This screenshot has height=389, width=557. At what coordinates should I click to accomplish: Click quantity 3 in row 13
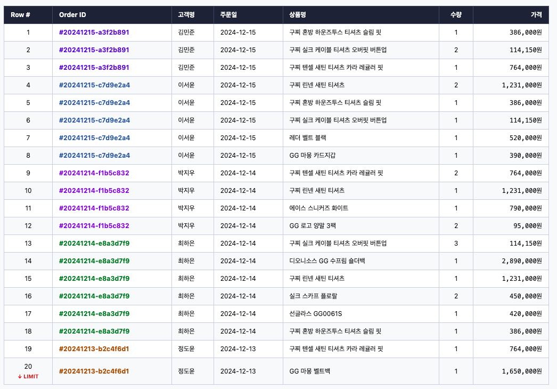click(456, 244)
